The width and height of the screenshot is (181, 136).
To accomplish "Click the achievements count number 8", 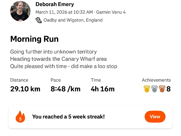I will click(x=169, y=89).
